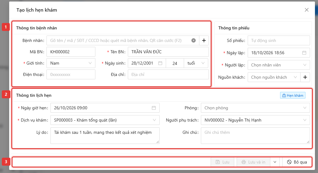
Task: Focus the Điện thoại phone input field
Action: pos(71,74)
